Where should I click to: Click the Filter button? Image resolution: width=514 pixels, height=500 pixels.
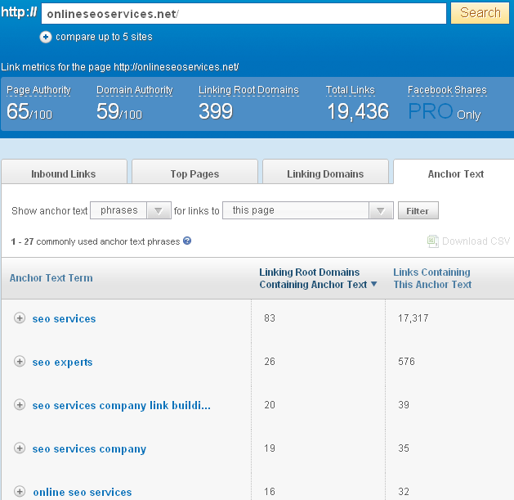(x=418, y=210)
